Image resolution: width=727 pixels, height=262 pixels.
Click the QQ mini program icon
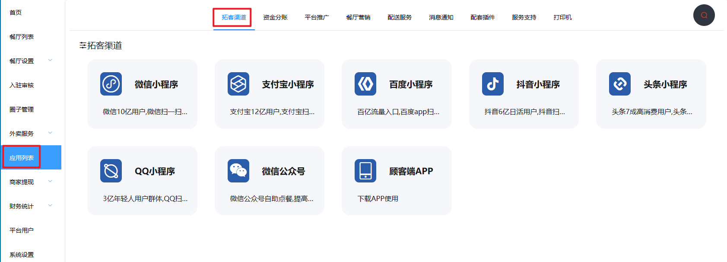(x=111, y=171)
